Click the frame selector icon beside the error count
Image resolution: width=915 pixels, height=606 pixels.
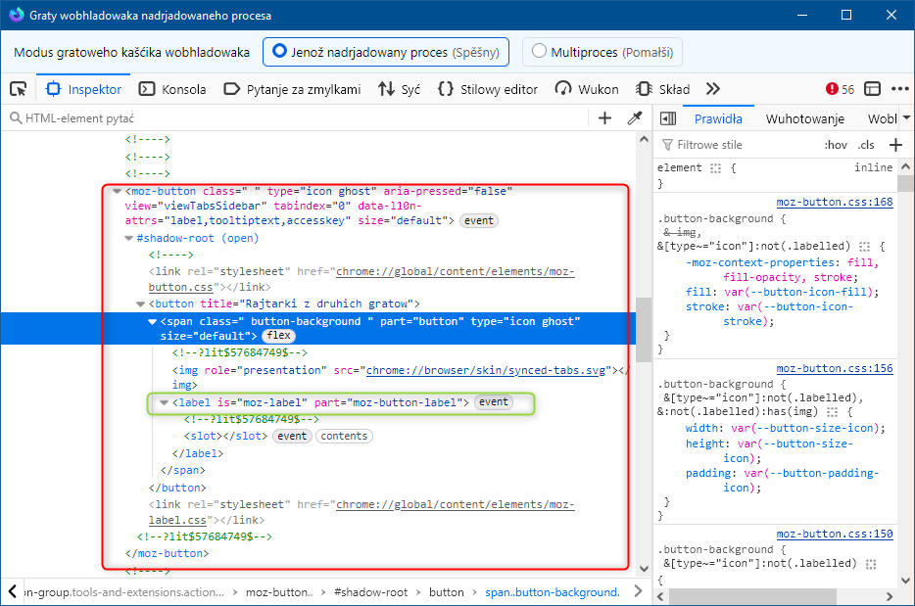coord(872,89)
